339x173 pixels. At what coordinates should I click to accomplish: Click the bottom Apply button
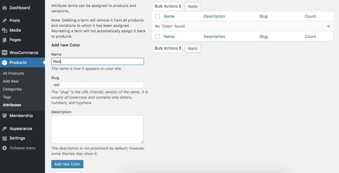tap(193, 48)
